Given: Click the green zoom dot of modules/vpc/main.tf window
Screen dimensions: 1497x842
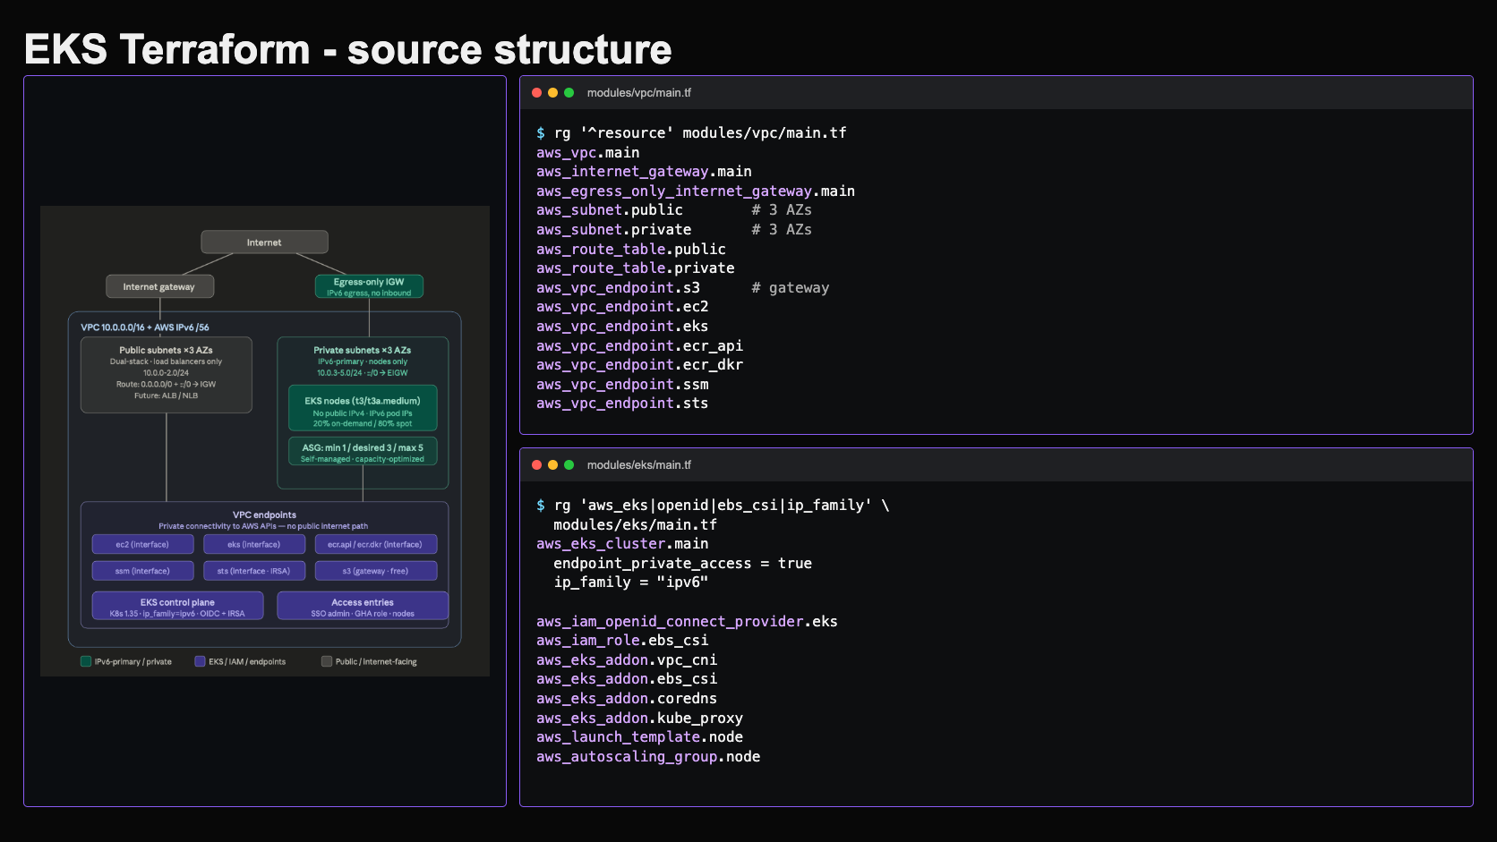Looking at the screenshot, I should (569, 93).
